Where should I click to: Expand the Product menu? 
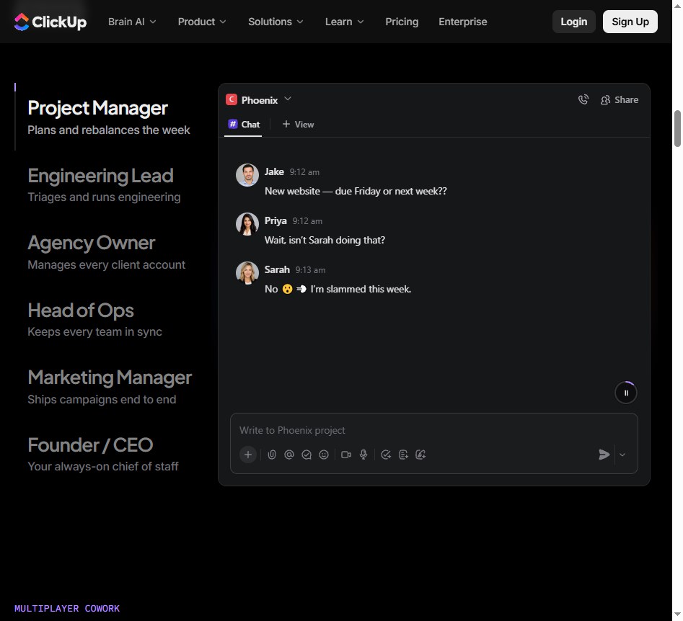[202, 22]
